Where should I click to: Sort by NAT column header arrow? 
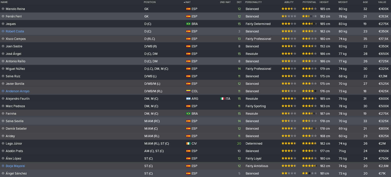[x=185, y=2]
